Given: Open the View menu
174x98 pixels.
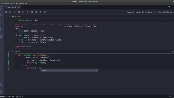Looking at the screenshot, I should (11, 4).
